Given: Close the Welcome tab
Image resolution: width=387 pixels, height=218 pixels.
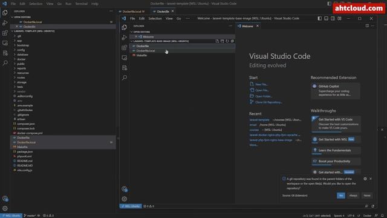Looking at the screenshot, I should 258,26.
